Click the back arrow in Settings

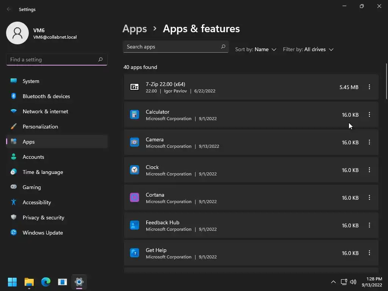[9, 9]
